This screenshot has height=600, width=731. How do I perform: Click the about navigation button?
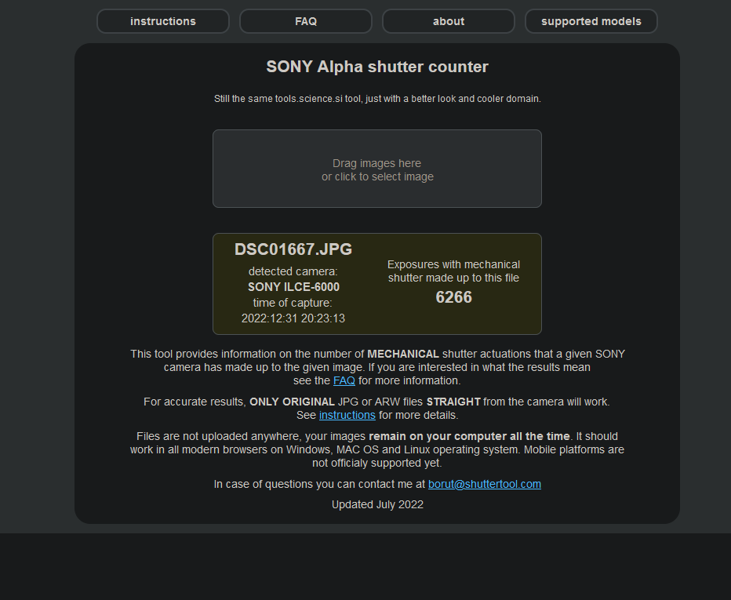click(x=449, y=21)
